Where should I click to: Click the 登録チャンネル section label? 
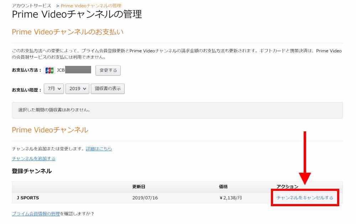[x=31, y=171]
